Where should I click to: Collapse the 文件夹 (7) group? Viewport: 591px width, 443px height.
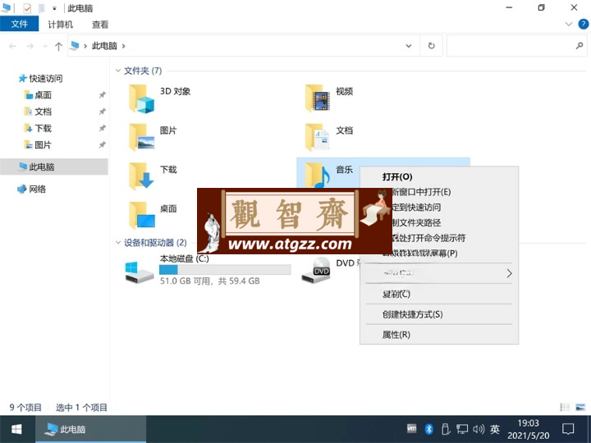(x=118, y=71)
